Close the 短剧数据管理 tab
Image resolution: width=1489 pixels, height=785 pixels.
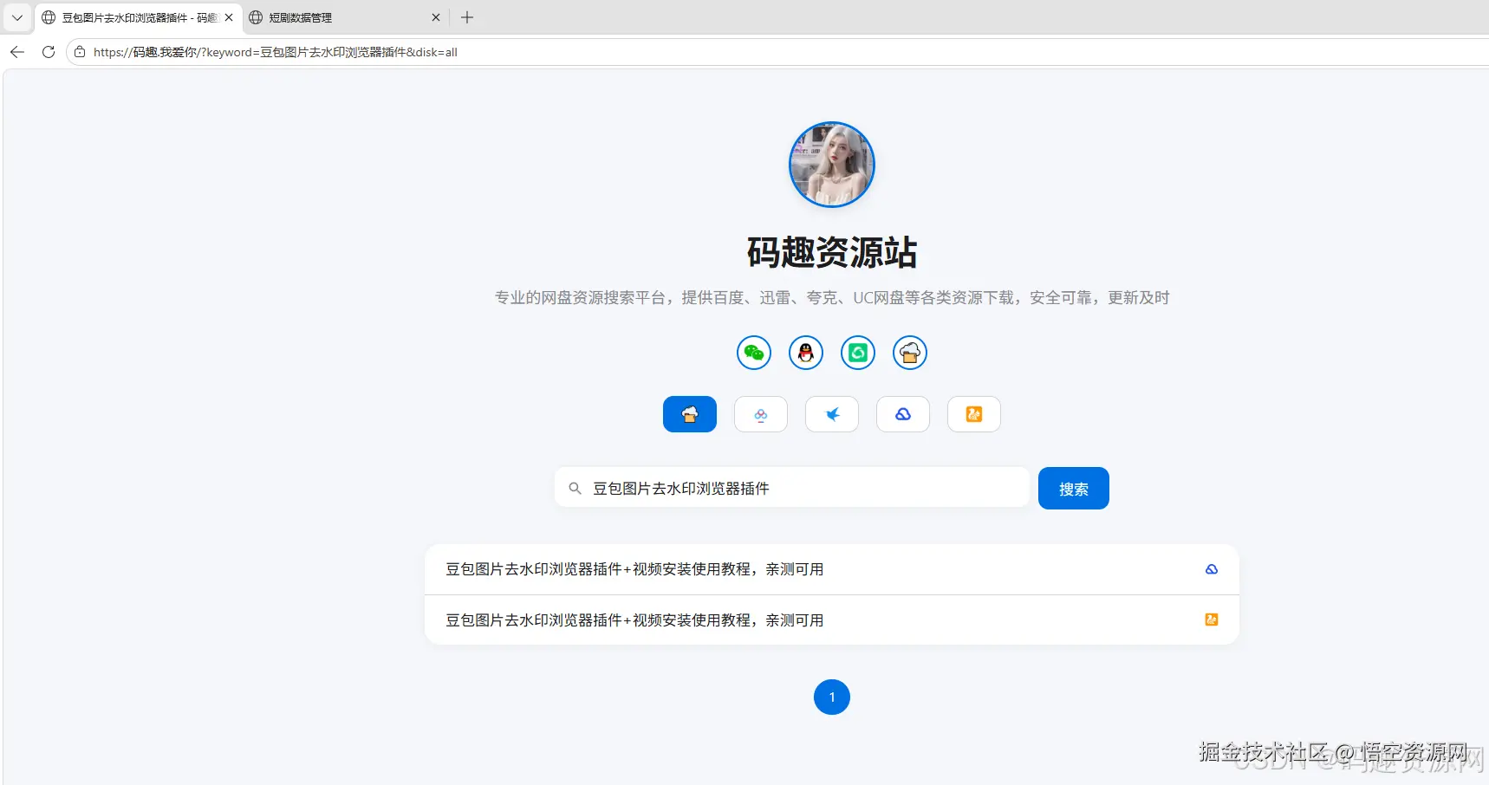[x=436, y=17]
